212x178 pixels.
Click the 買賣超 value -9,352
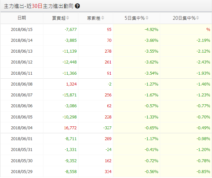pyautogui.click(x=71, y=161)
